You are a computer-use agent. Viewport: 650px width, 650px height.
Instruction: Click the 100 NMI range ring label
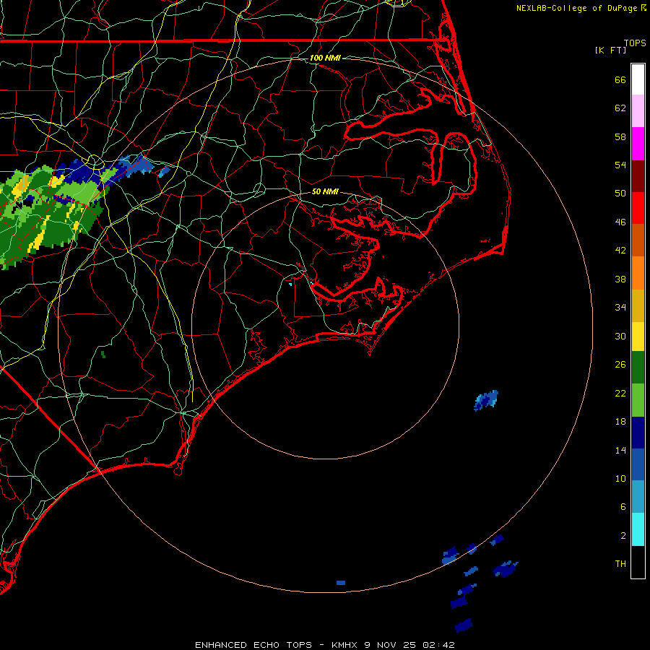(x=325, y=58)
